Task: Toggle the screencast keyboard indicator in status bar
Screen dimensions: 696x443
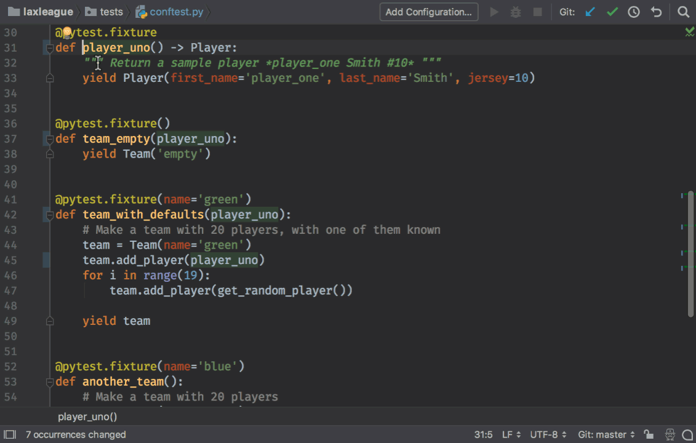Action: coord(670,434)
